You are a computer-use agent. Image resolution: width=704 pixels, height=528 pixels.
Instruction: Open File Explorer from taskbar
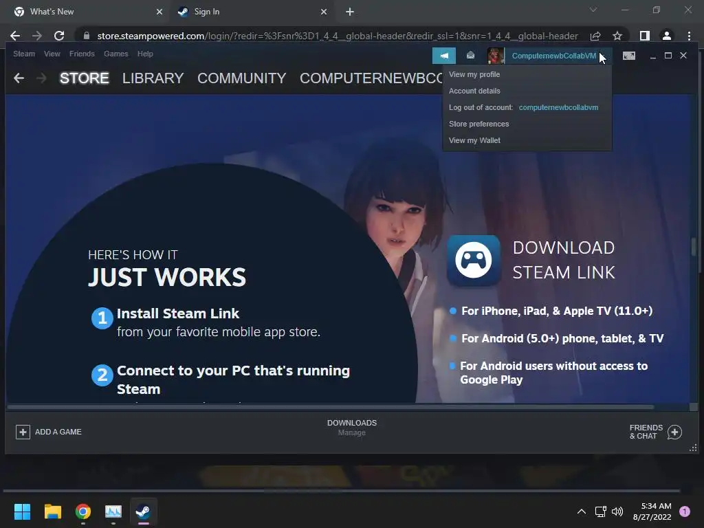52,511
